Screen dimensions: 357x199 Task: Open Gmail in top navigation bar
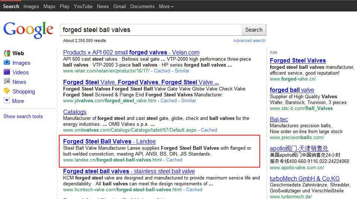pos(120,6)
